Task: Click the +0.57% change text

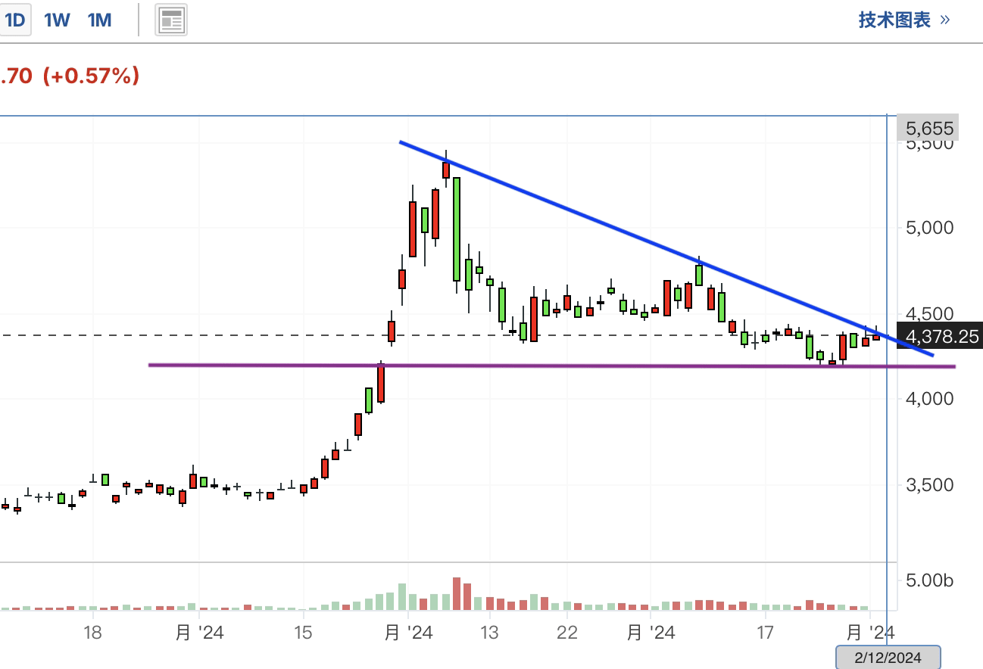Action: 92,76
